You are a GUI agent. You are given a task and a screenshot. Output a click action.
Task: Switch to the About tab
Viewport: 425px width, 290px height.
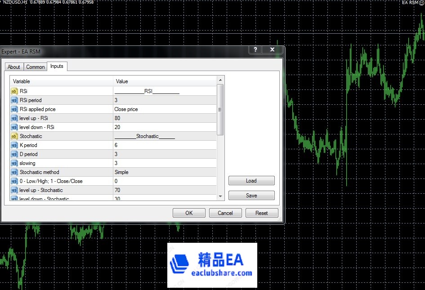click(14, 67)
